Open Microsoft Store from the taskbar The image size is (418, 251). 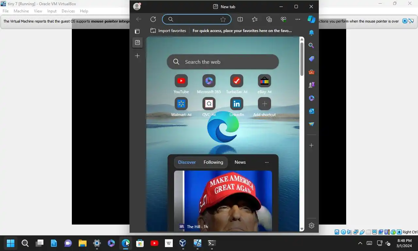pyautogui.click(x=140, y=243)
